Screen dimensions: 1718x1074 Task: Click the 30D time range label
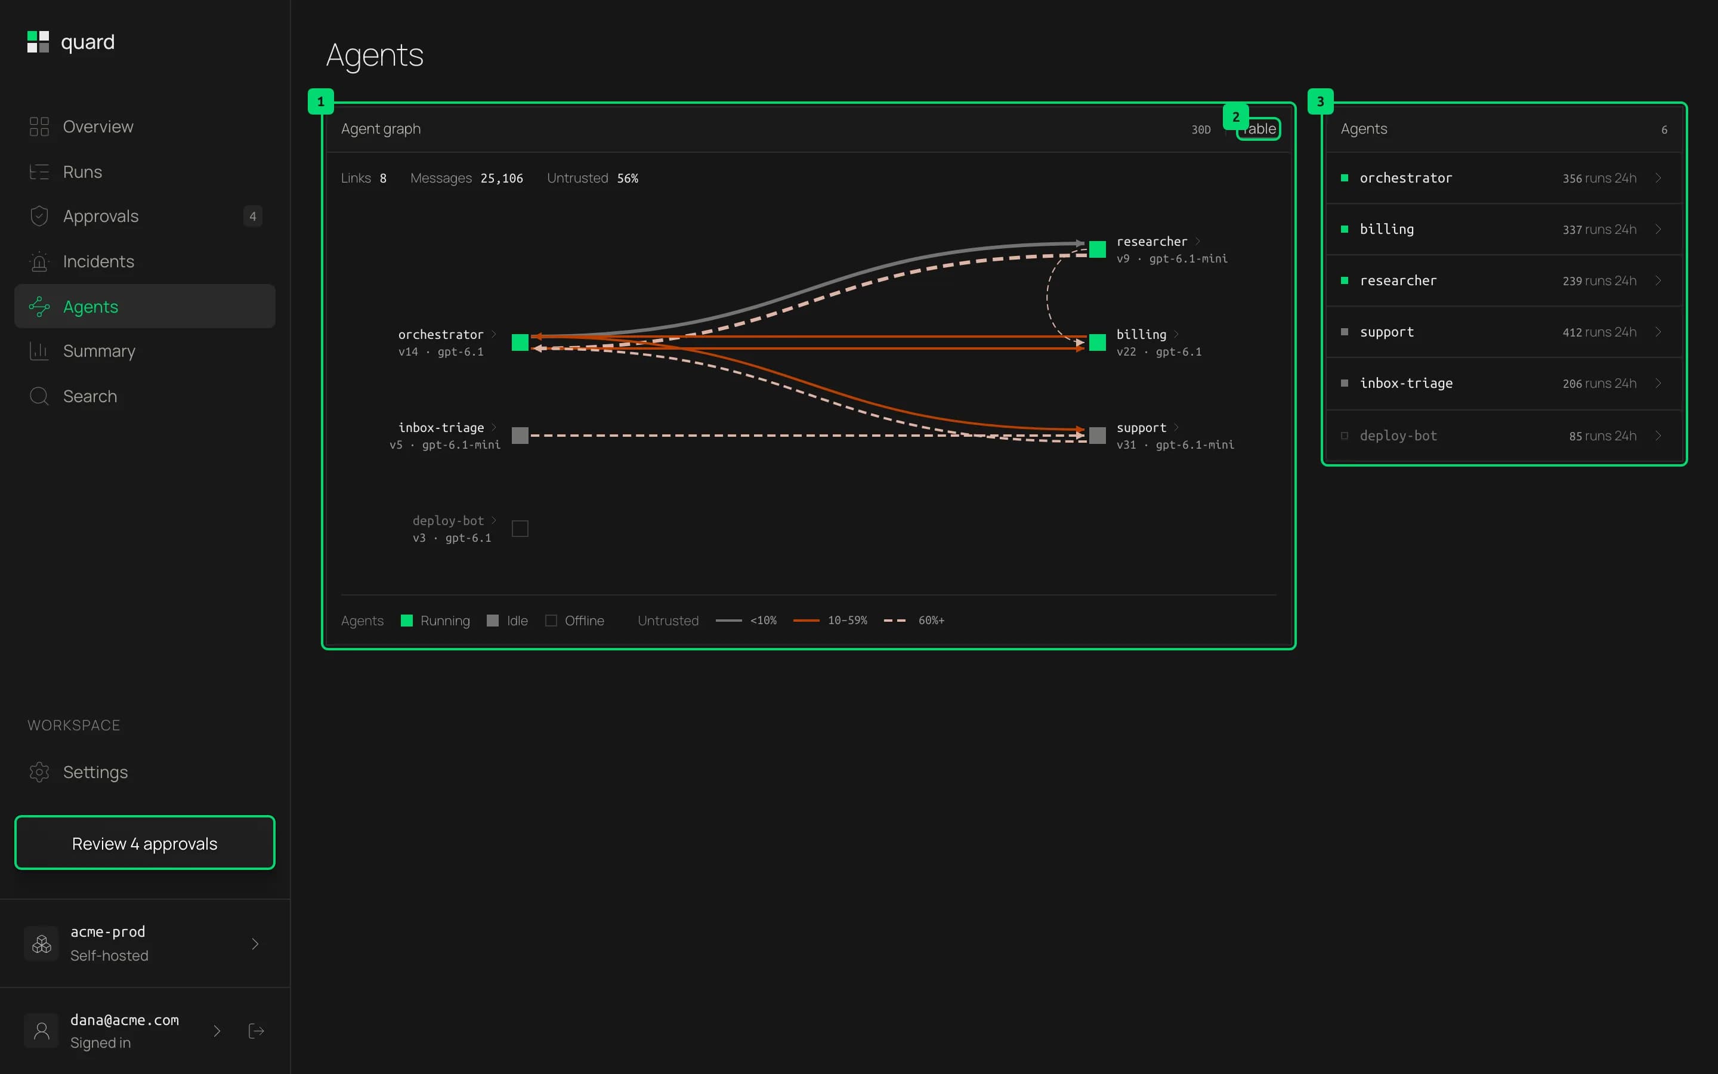tap(1201, 129)
